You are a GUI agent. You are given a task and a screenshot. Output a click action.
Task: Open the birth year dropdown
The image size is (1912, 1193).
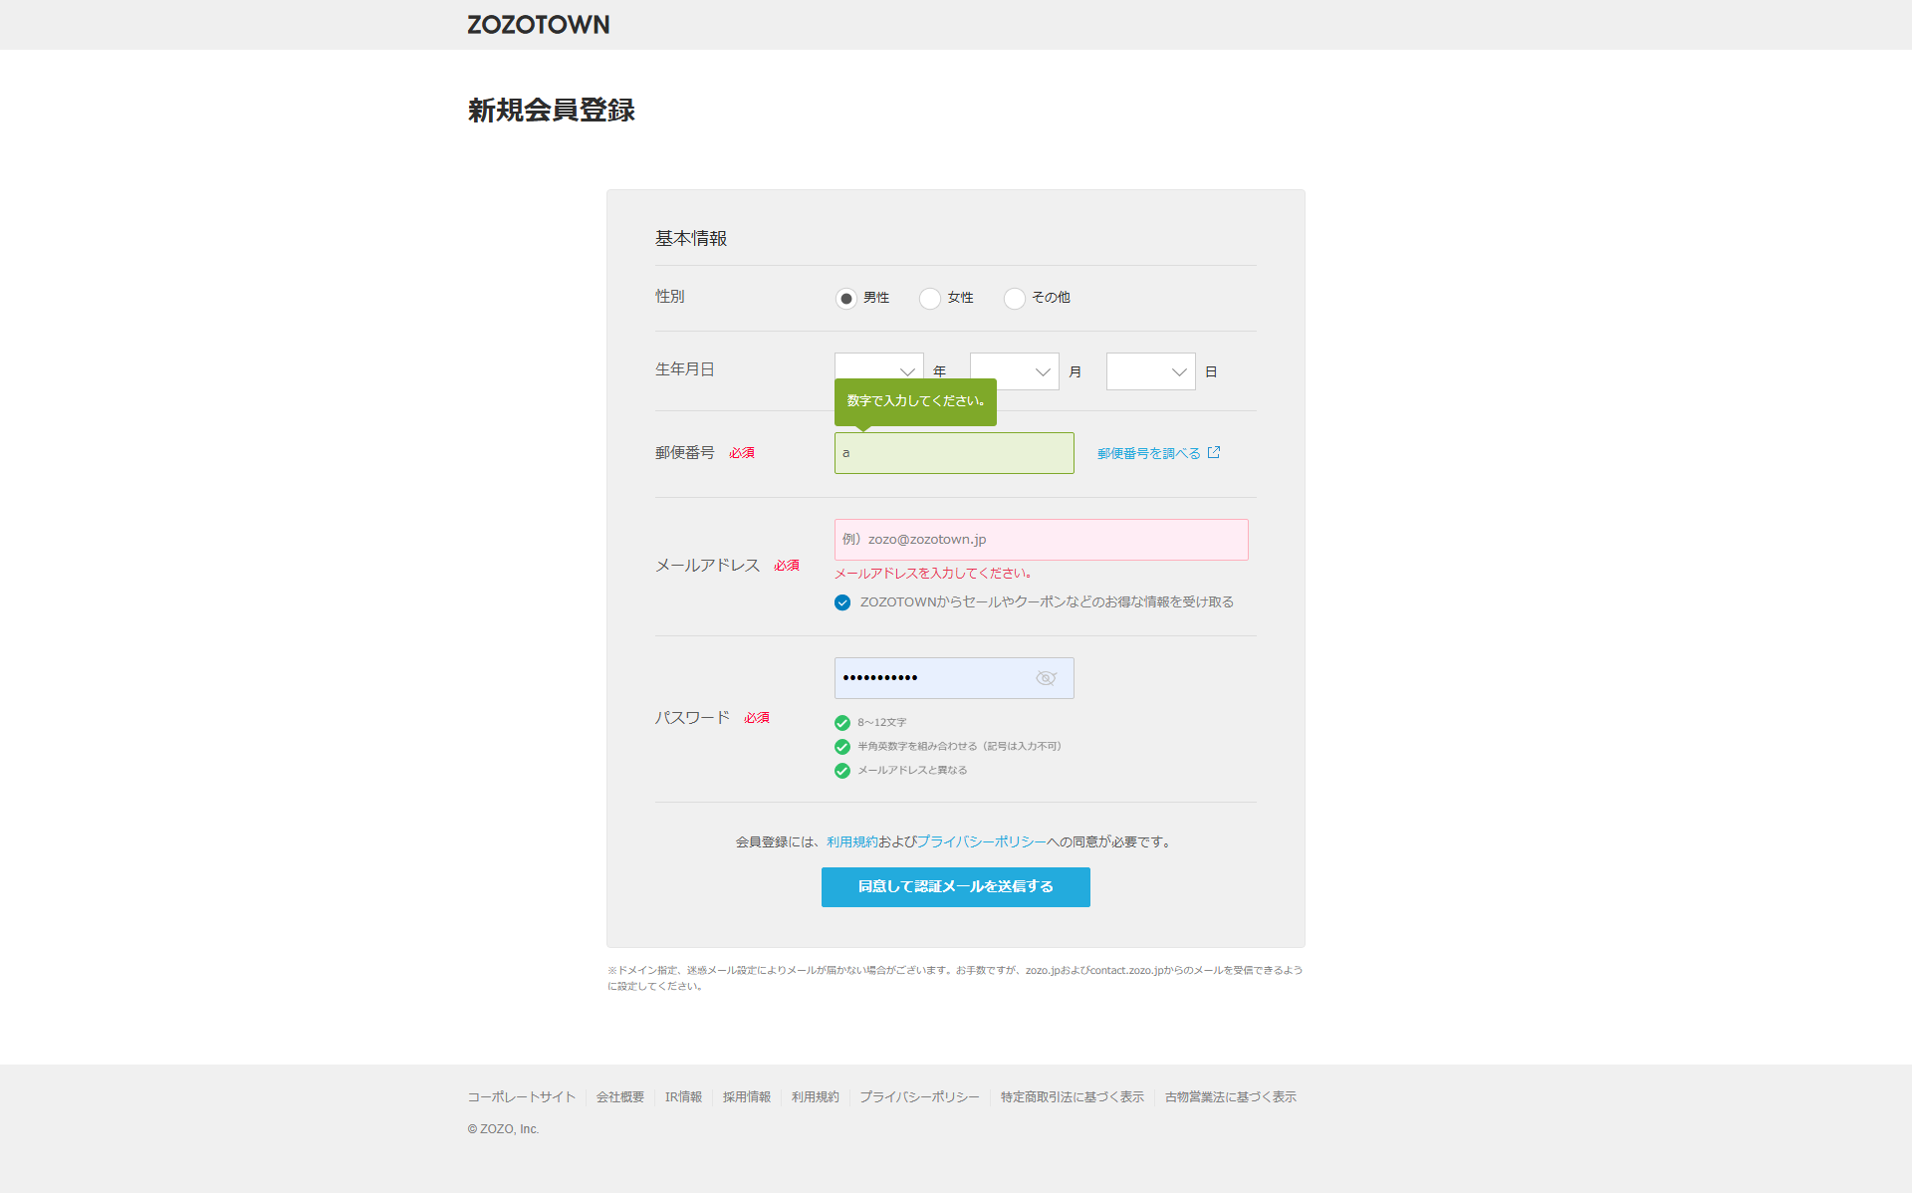pos(879,365)
